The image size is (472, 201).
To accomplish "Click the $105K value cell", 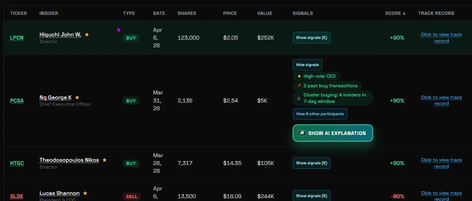I will [266, 163].
